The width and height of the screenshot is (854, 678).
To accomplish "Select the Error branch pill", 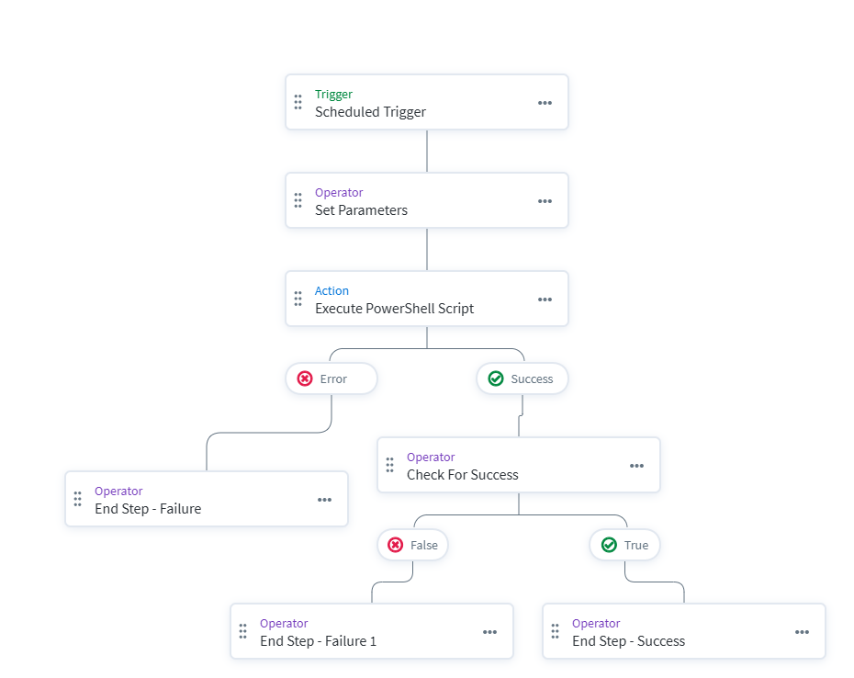I will click(x=331, y=379).
